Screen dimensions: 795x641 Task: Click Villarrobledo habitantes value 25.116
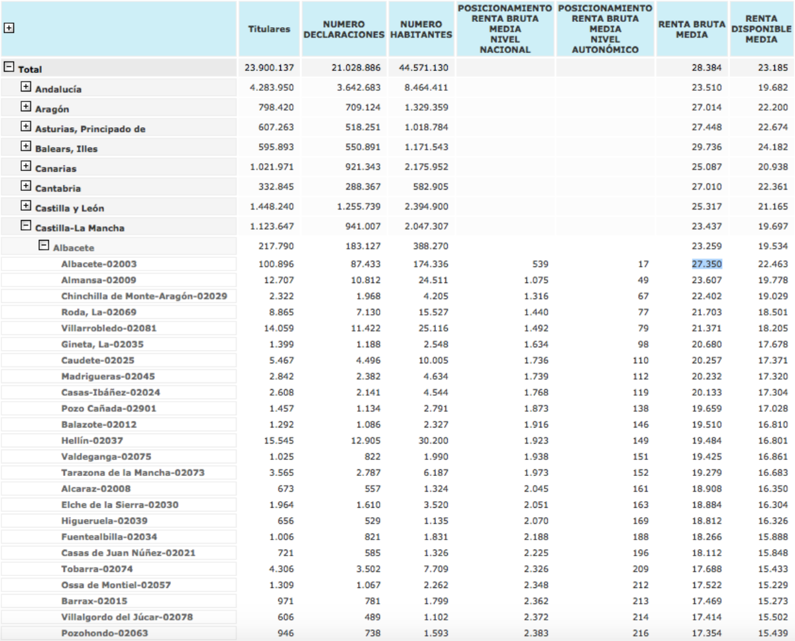click(x=435, y=328)
